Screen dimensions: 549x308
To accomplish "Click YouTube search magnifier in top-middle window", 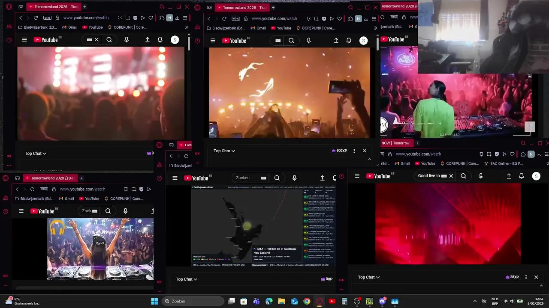I will (291, 41).
